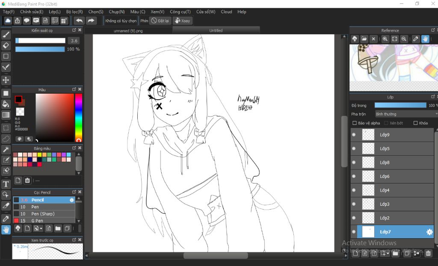This screenshot has width=438, height=266.
Task: Select the eyedropper in Reference panel
Action: pos(416,39)
